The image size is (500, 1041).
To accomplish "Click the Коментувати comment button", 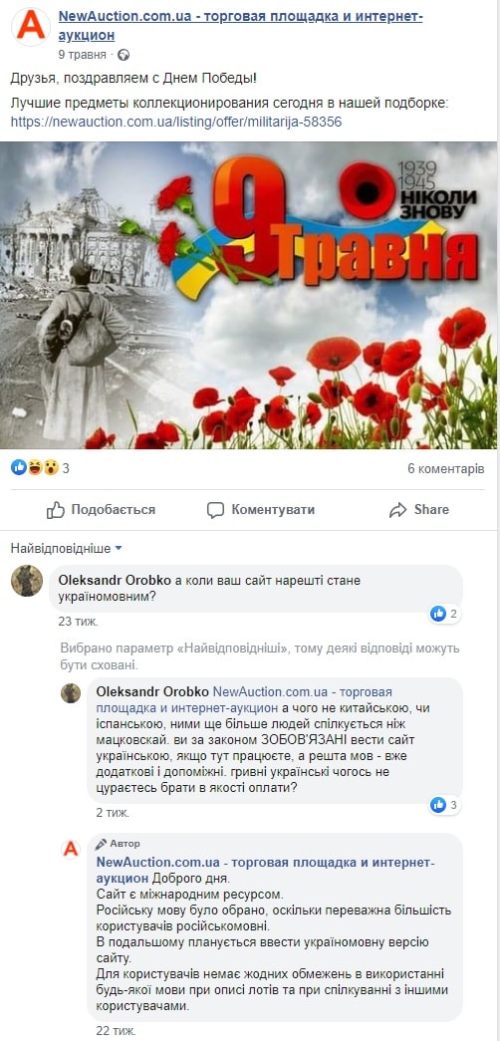I will coord(260,510).
